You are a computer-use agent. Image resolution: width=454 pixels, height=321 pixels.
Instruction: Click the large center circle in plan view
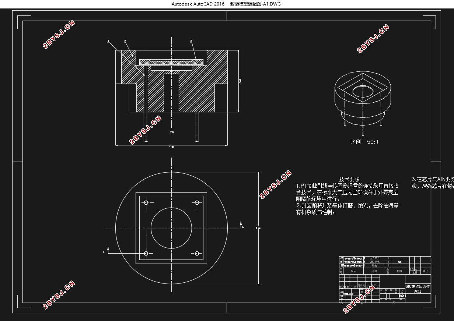171,228
